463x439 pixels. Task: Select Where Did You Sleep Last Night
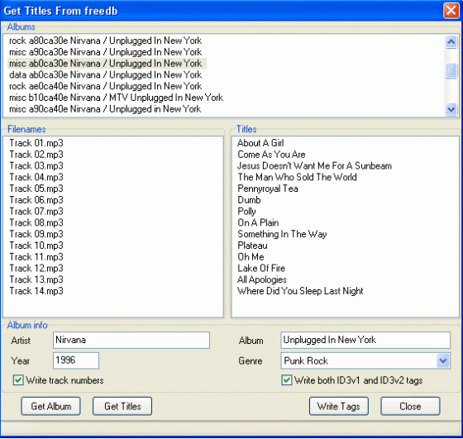click(x=300, y=291)
